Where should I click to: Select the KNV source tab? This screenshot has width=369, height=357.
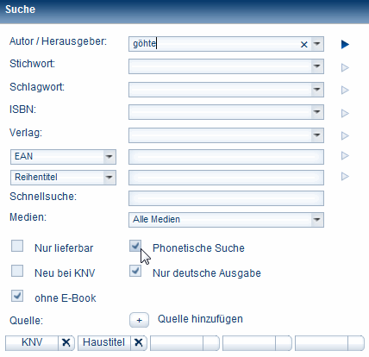pyautogui.click(x=32, y=342)
